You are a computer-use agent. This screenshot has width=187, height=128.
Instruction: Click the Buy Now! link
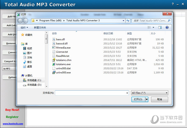pos(12,110)
